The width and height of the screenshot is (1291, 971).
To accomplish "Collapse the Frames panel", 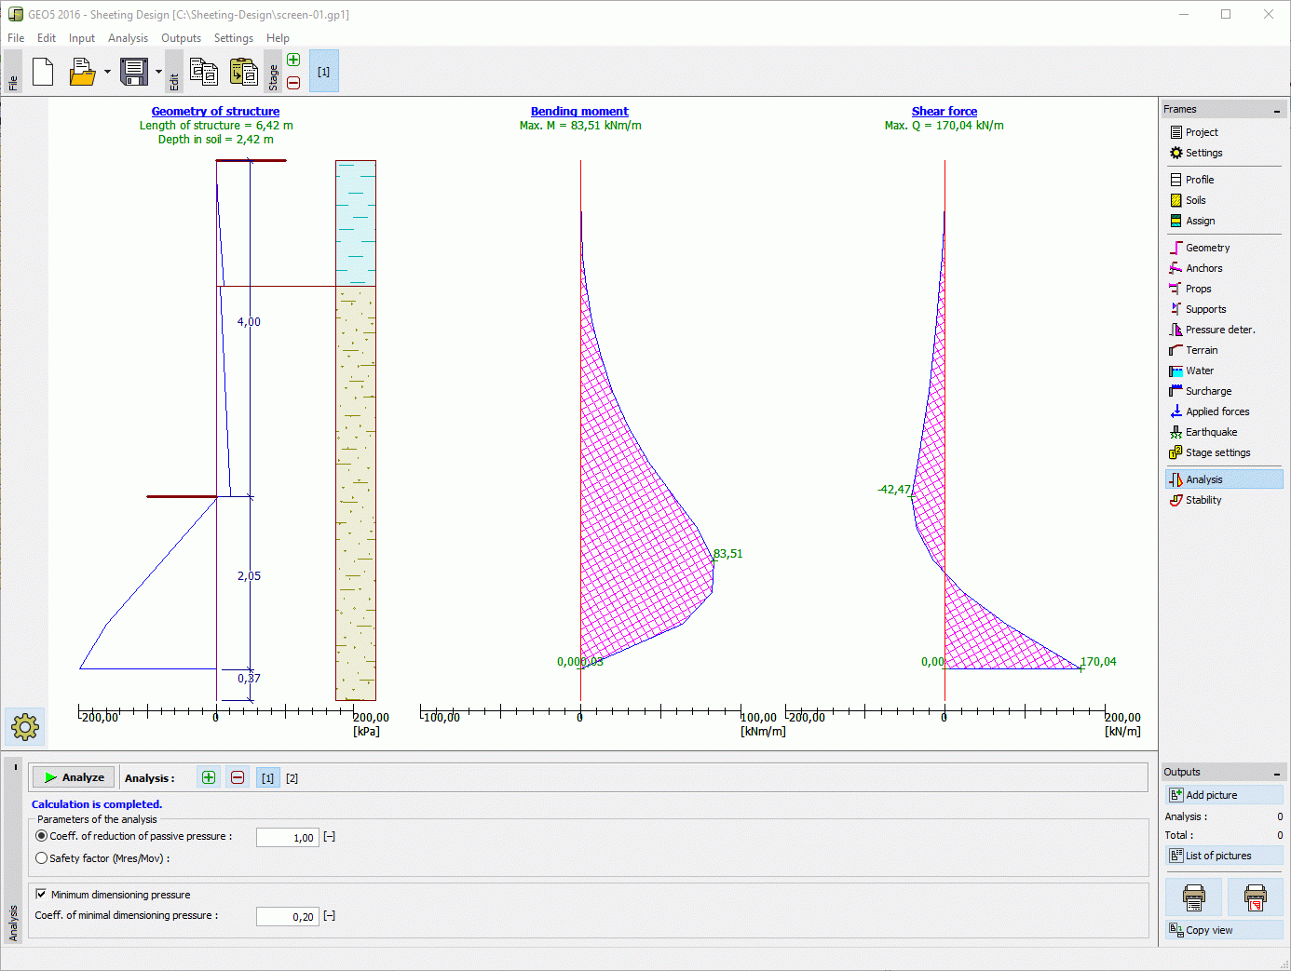I will [1276, 111].
